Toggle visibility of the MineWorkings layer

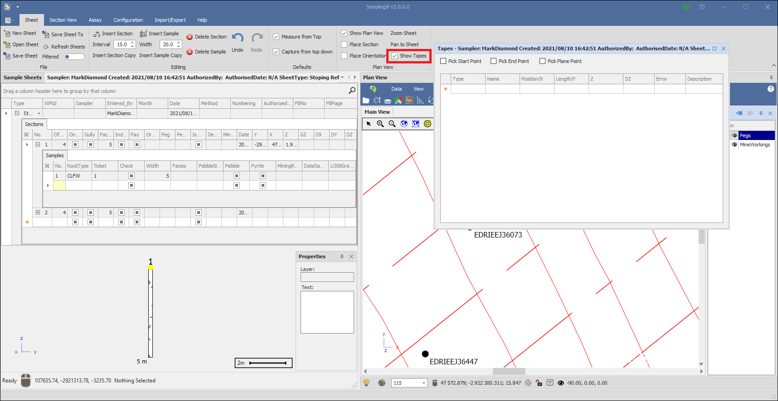click(734, 145)
